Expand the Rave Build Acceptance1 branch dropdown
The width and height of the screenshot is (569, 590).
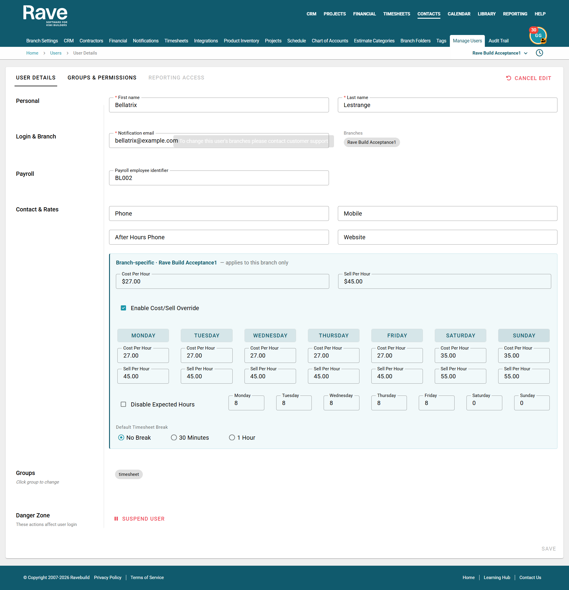[500, 53]
